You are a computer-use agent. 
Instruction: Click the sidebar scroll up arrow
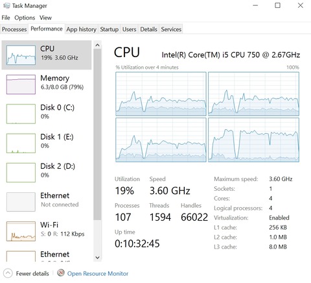[97, 45]
